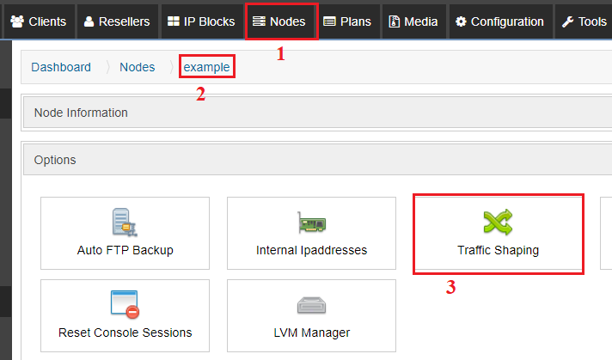Image resolution: width=612 pixels, height=360 pixels.
Task: Click the Reset Console Sessions window icon
Action: (x=125, y=304)
